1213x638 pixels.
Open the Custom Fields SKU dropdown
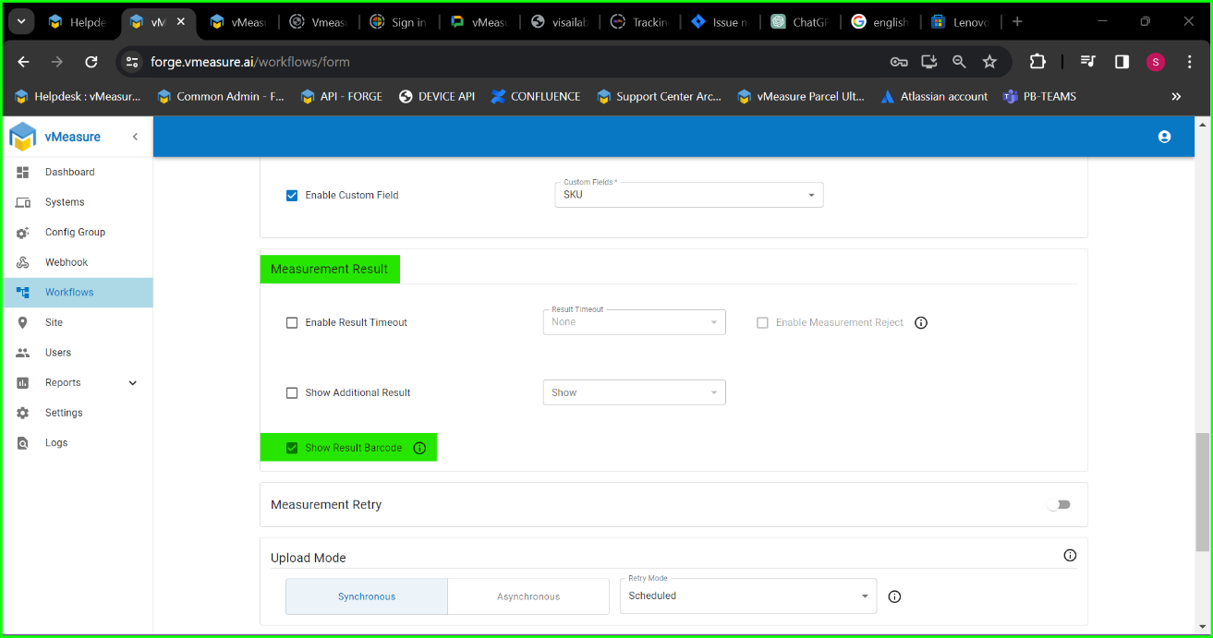click(x=688, y=195)
